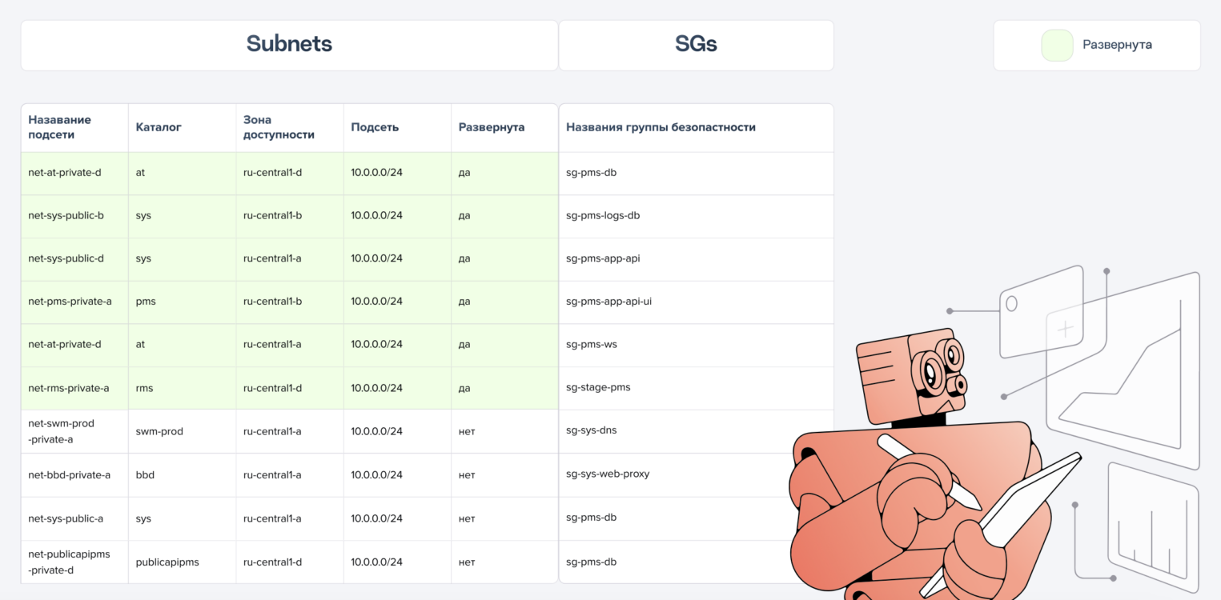Viewport: 1221px width, 600px height.
Task: Open the net-publicapipms-private-d subnet entry
Action: (69, 562)
